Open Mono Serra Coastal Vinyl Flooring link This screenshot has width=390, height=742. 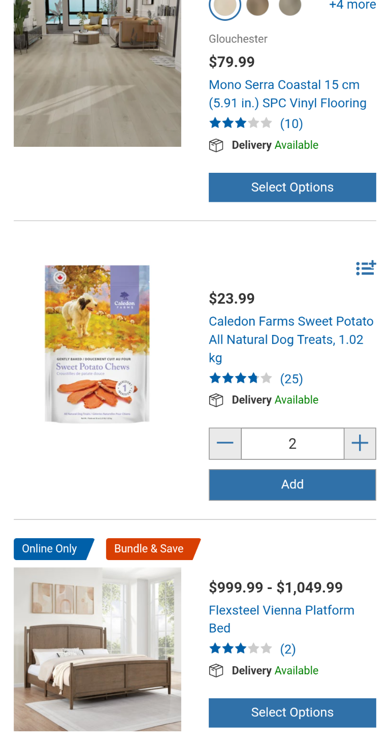point(287,94)
